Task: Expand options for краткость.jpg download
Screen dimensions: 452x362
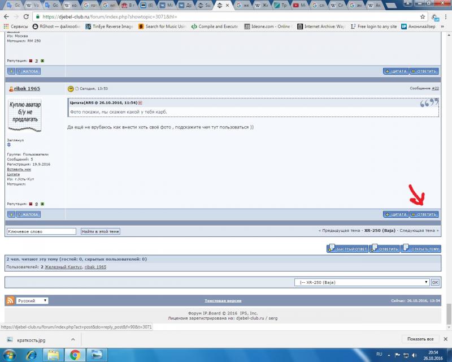Action: click(x=73, y=339)
